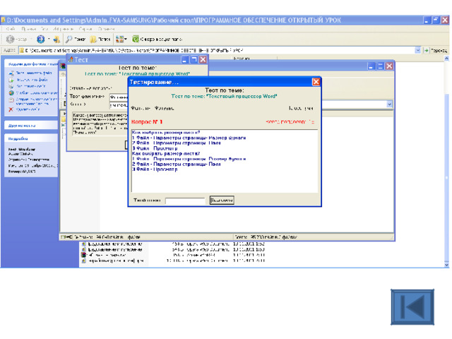The width and height of the screenshot is (452, 339).
Task: Open the Правка menu in Explorer
Action: tap(29, 29)
